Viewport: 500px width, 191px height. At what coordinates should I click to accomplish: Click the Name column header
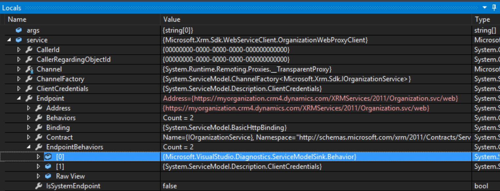point(17,20)
